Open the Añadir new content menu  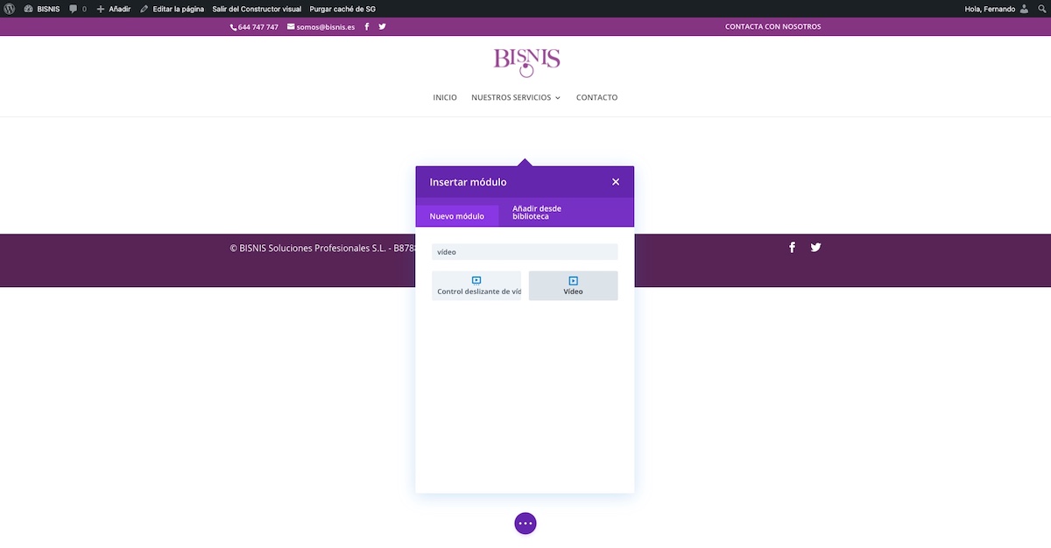(114, 9)
